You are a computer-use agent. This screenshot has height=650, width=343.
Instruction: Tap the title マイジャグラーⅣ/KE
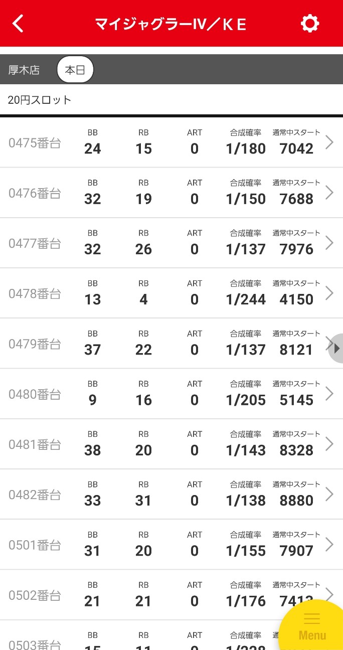(x=171, y=24)
